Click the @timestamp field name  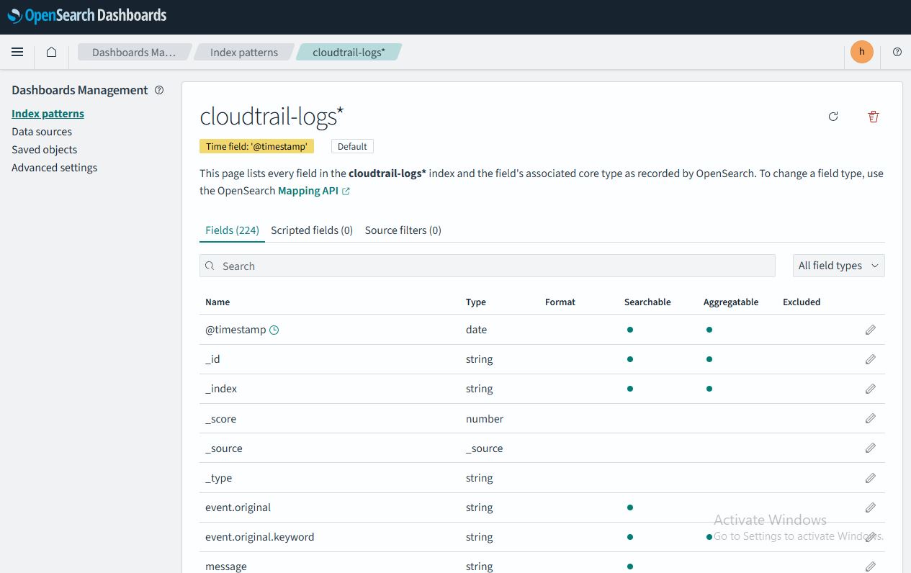[235, 330]
